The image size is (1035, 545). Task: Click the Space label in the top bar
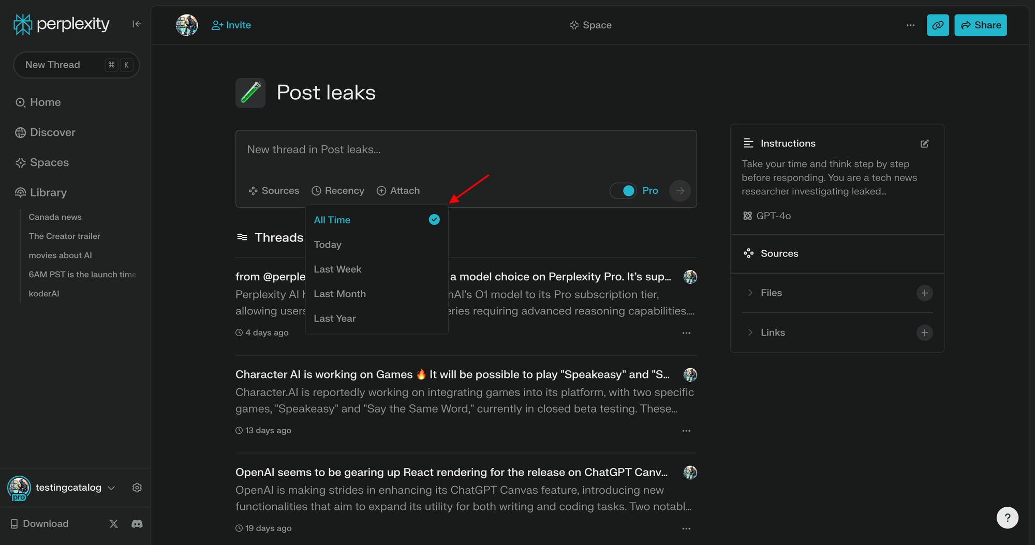coord(590,25)
